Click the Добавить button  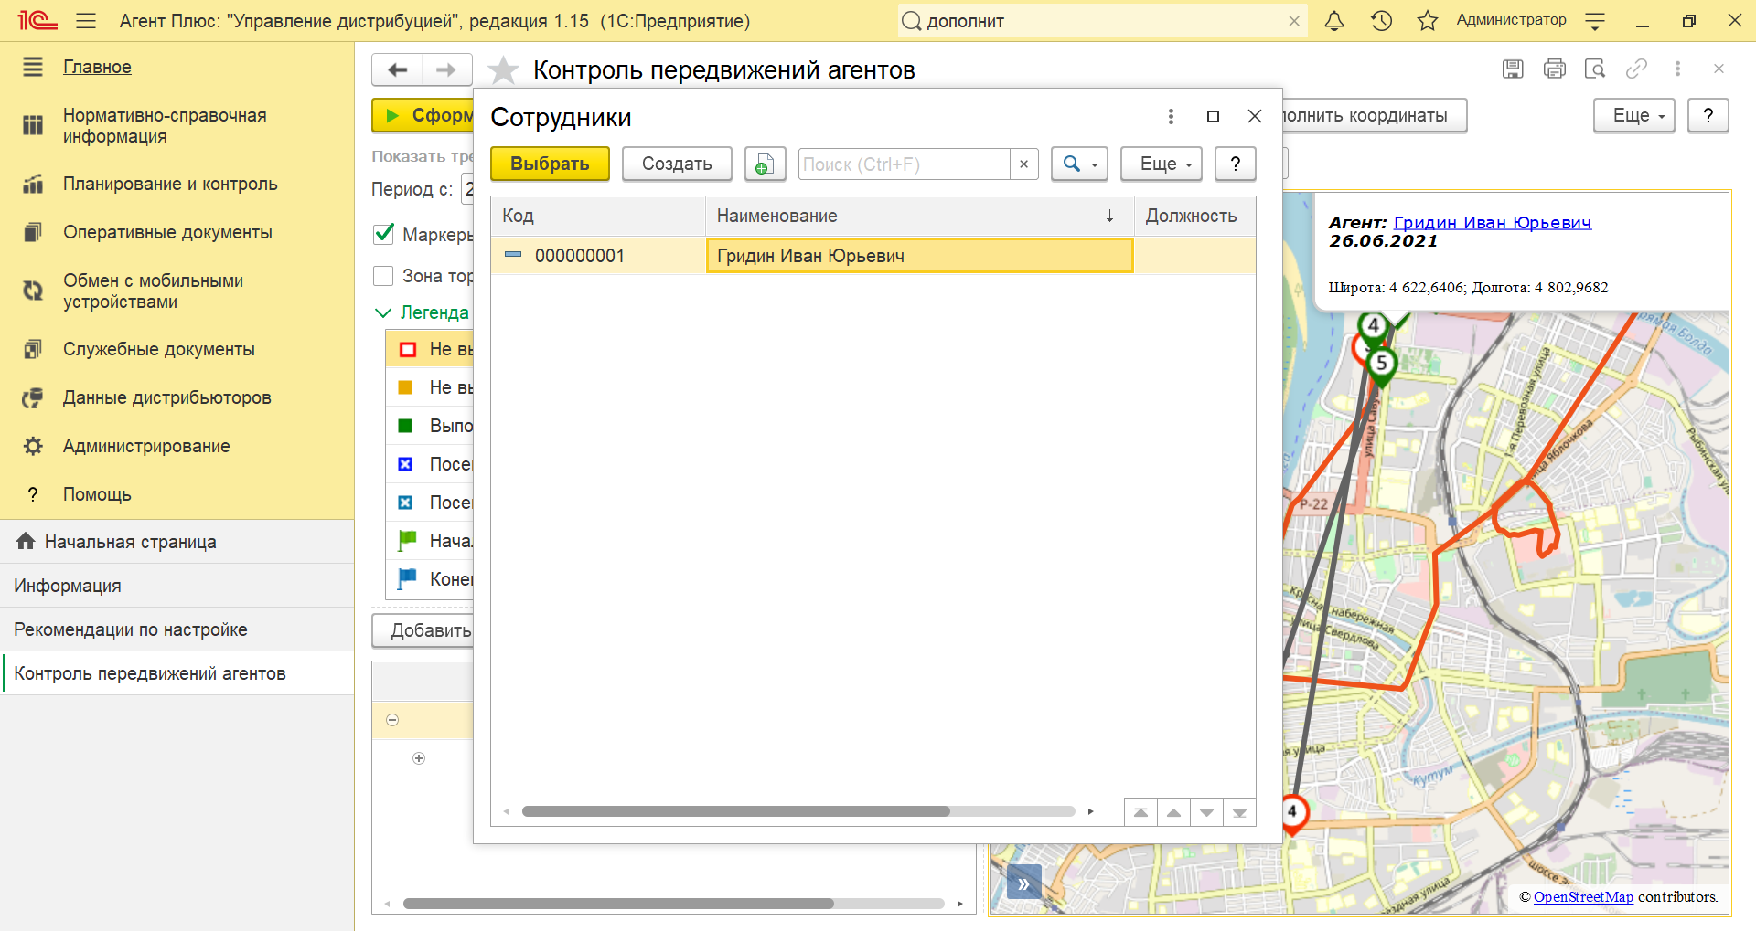[x=423, y=630]
